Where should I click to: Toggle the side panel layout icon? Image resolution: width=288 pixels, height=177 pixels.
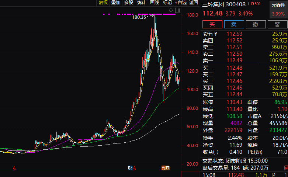coord(178,10)
